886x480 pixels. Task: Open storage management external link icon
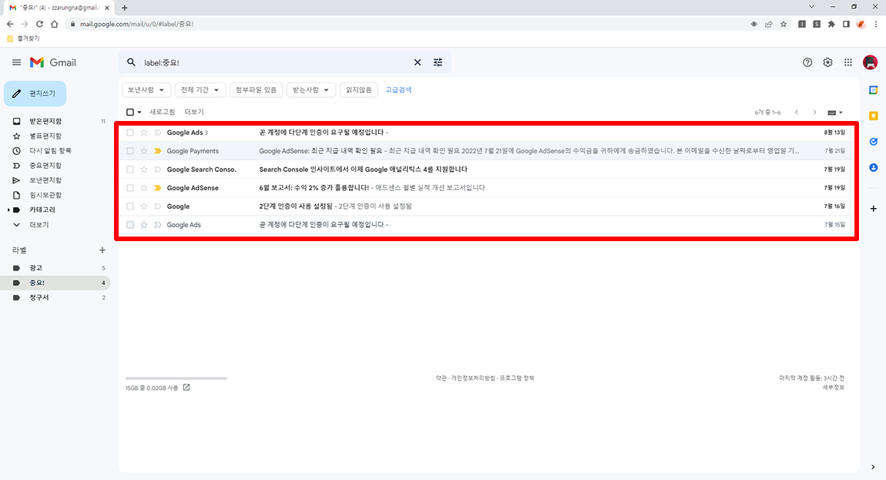186,388
